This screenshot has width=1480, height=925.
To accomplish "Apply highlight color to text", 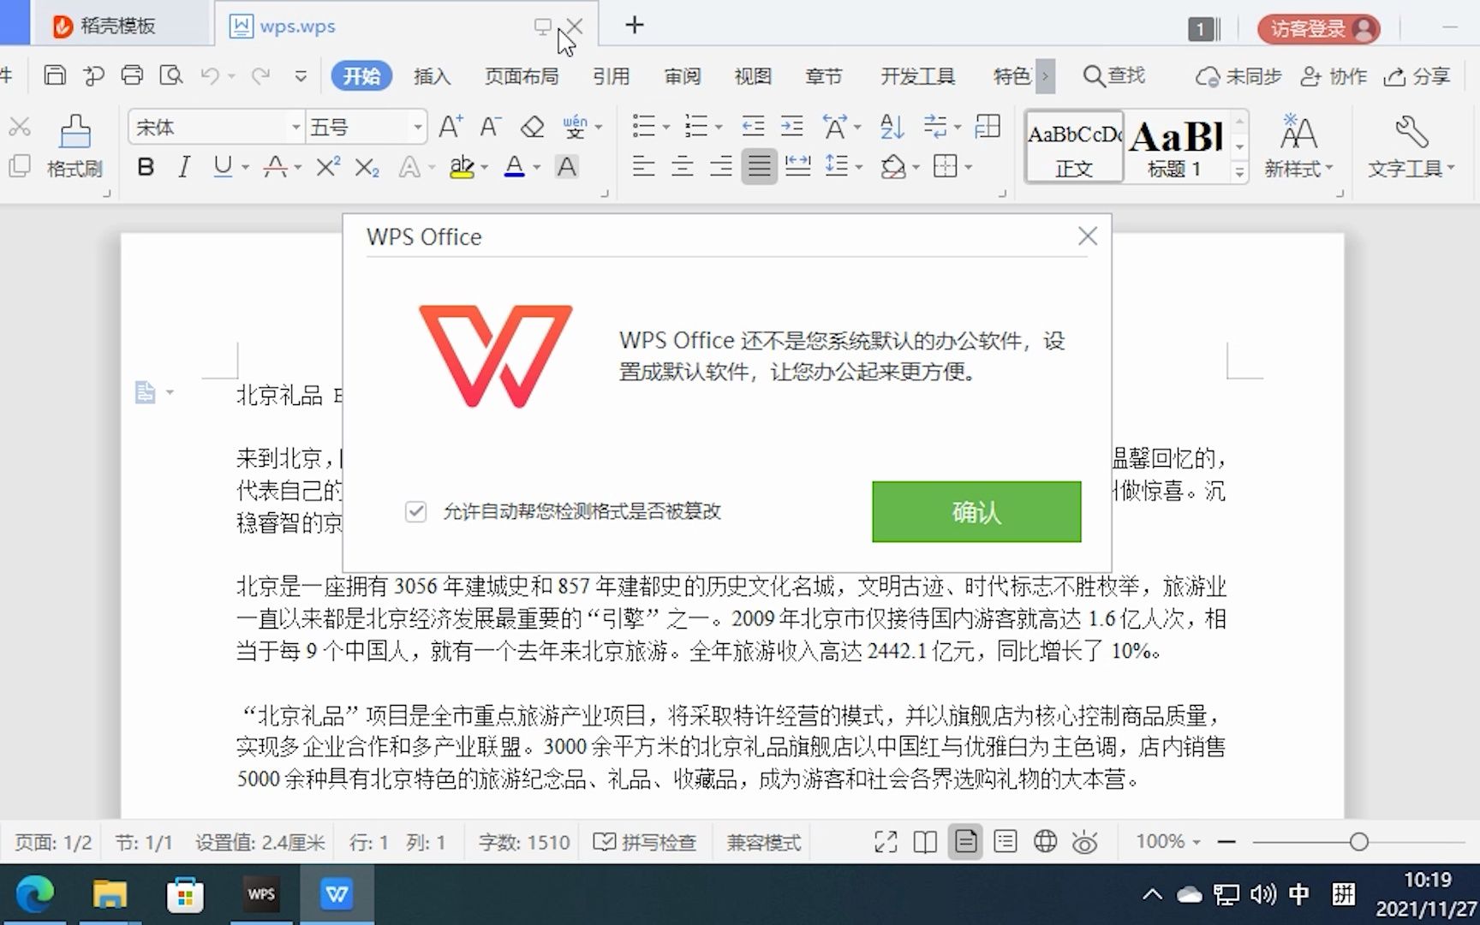I will point(462,167).
